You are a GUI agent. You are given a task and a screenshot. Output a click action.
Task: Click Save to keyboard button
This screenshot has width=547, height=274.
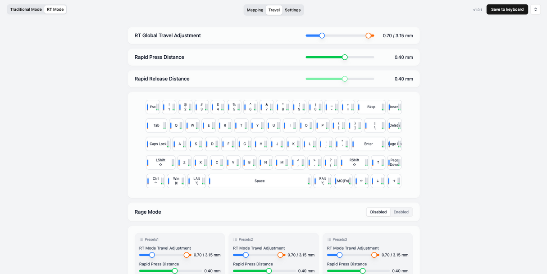pos(507,9)
